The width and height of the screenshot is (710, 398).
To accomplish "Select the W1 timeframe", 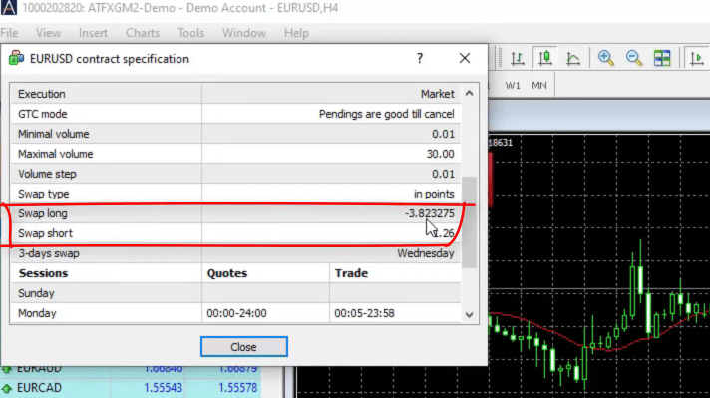I will [x=513, y=85].
